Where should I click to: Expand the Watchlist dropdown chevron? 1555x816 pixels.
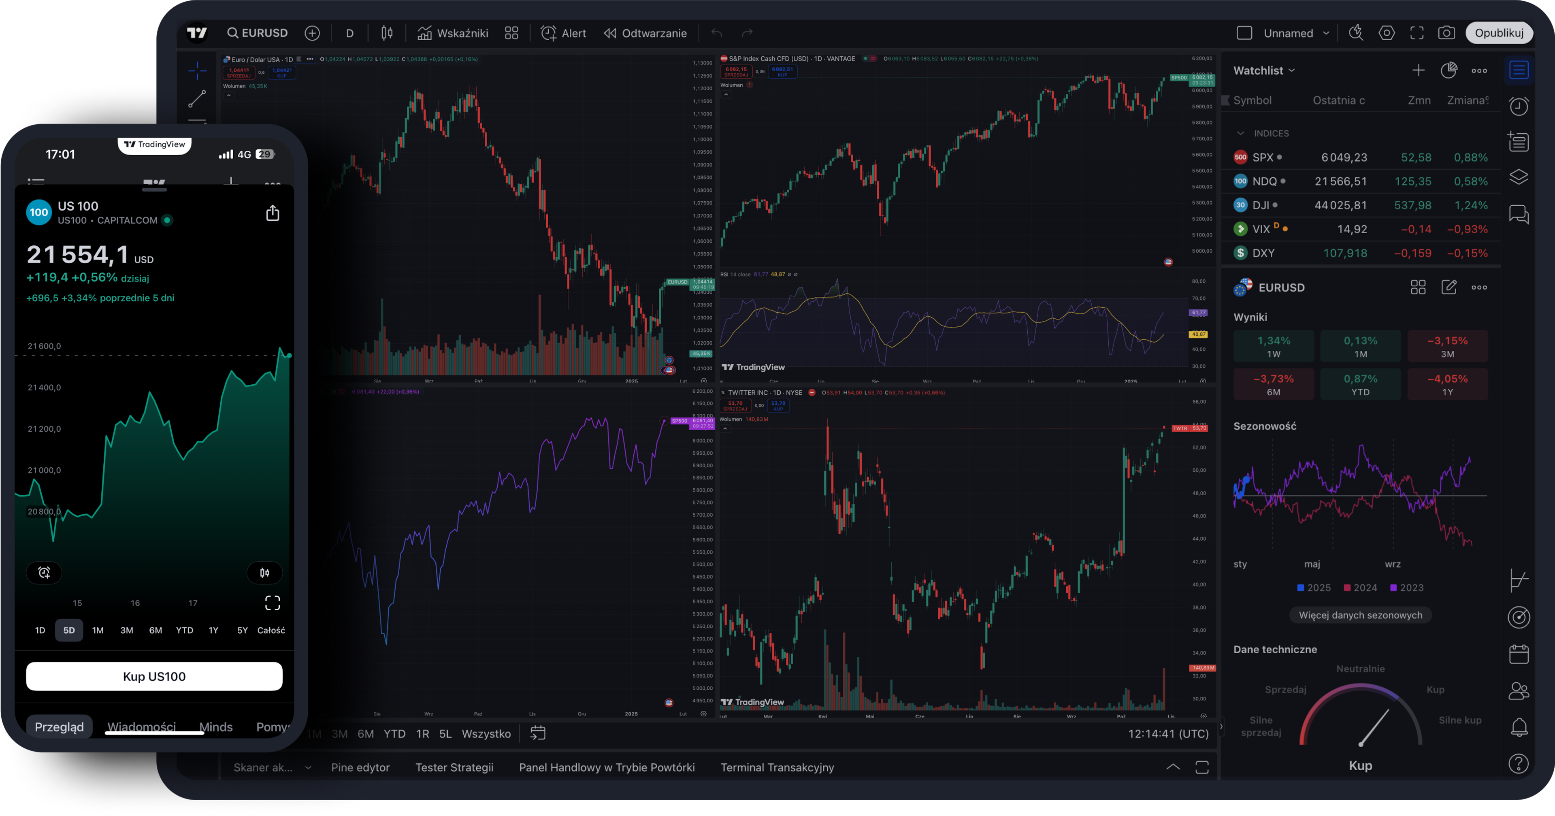(1293, 70)
